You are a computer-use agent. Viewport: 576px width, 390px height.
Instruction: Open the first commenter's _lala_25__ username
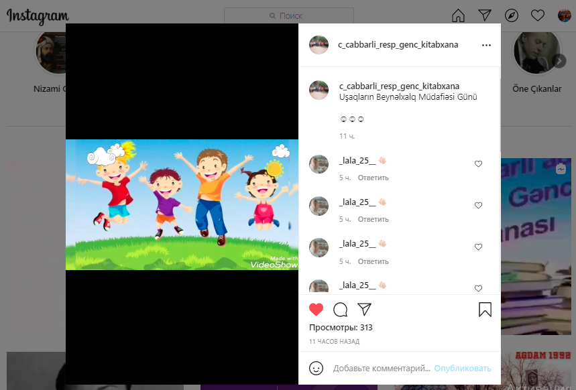click(x=357, y=161)
